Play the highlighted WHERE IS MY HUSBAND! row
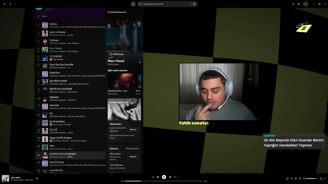The height and width of the screenshot is (184, 328). point(39,155)
